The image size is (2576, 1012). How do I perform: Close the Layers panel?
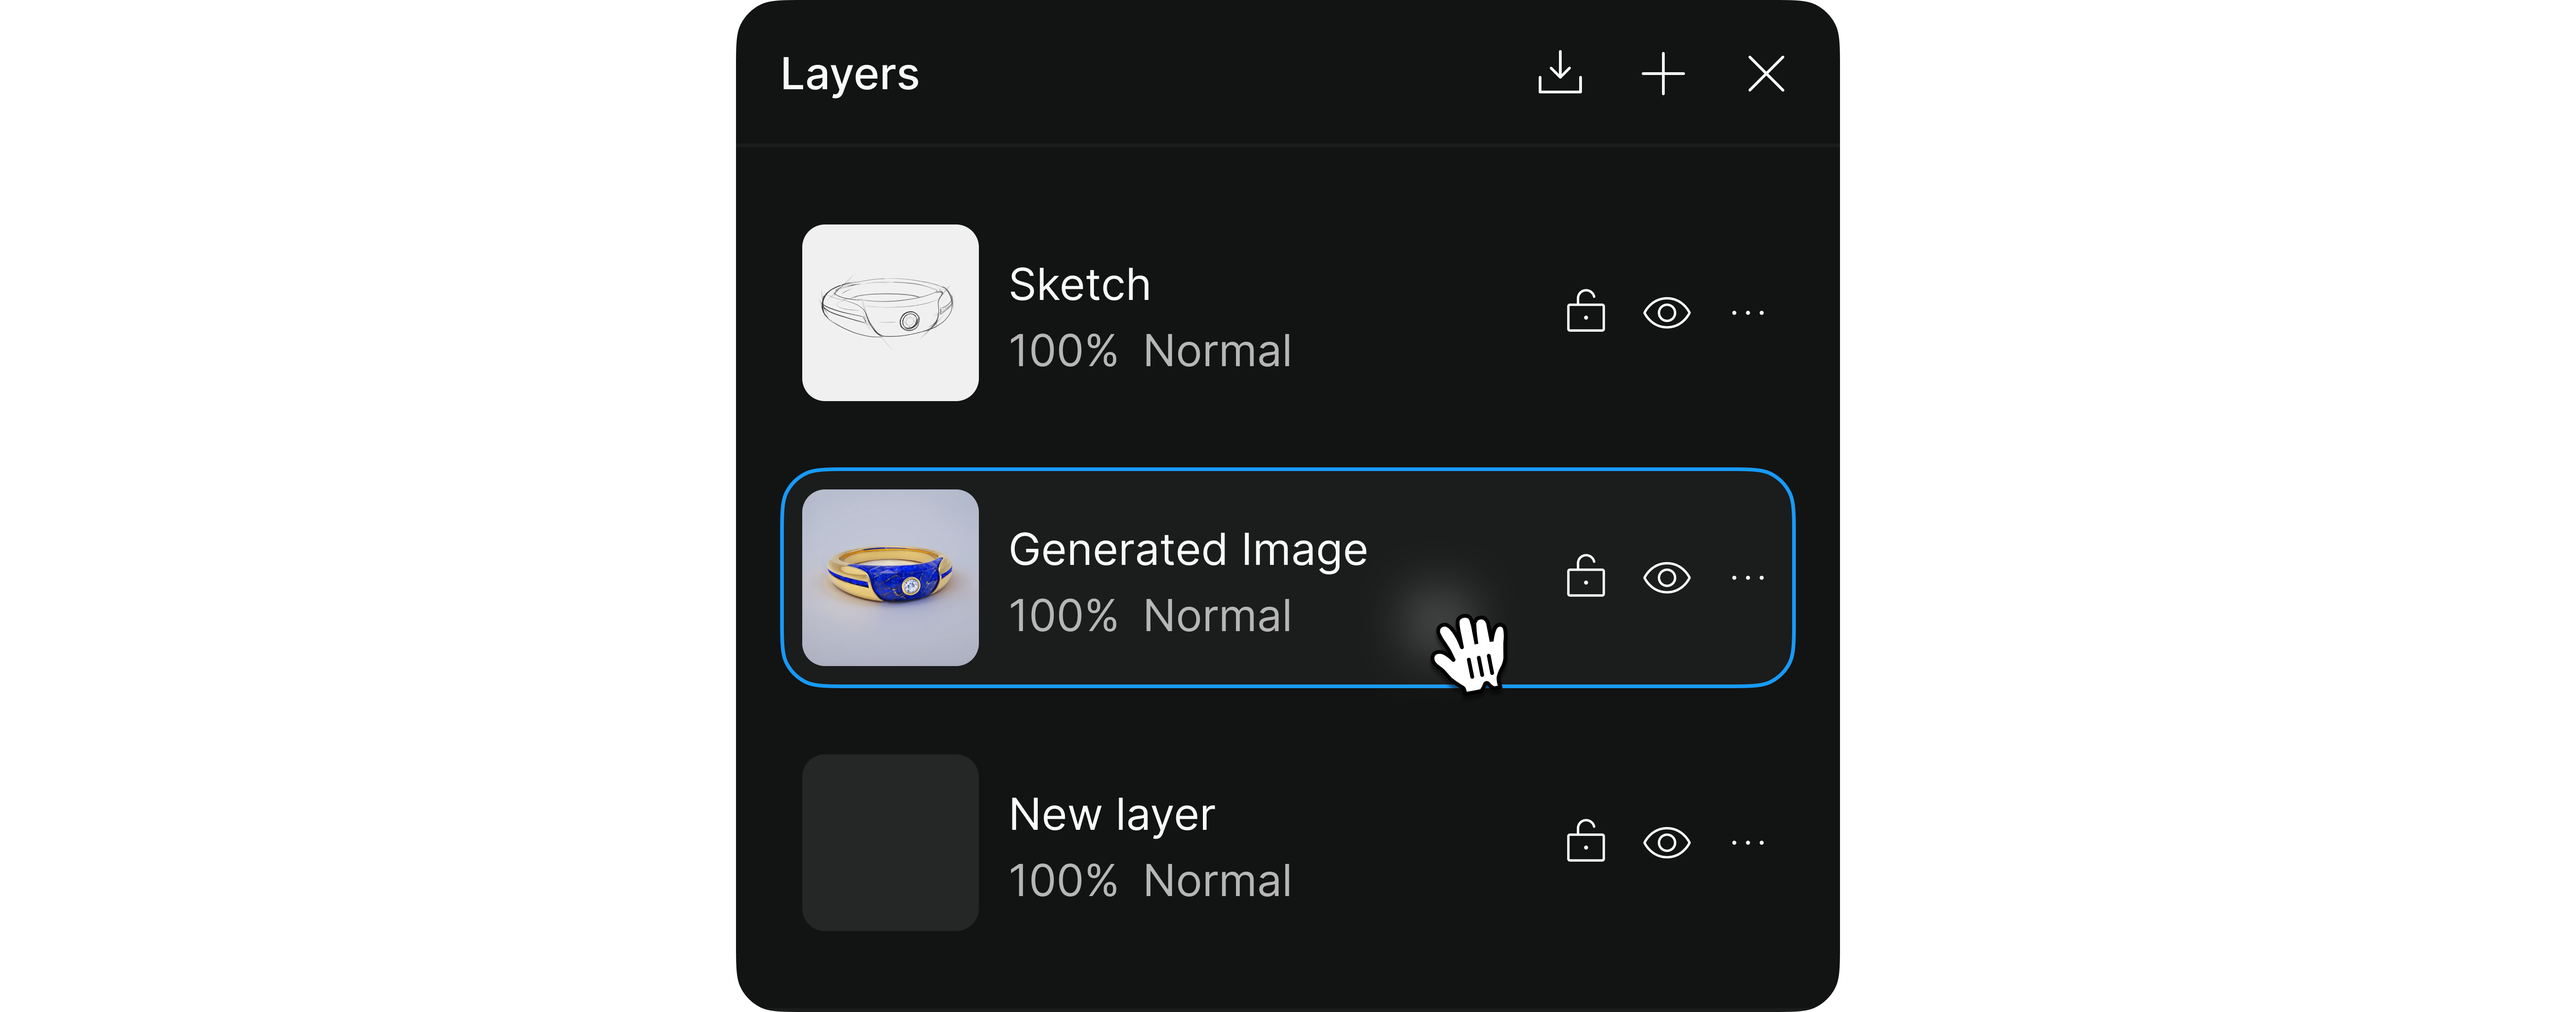(1766, 73)
